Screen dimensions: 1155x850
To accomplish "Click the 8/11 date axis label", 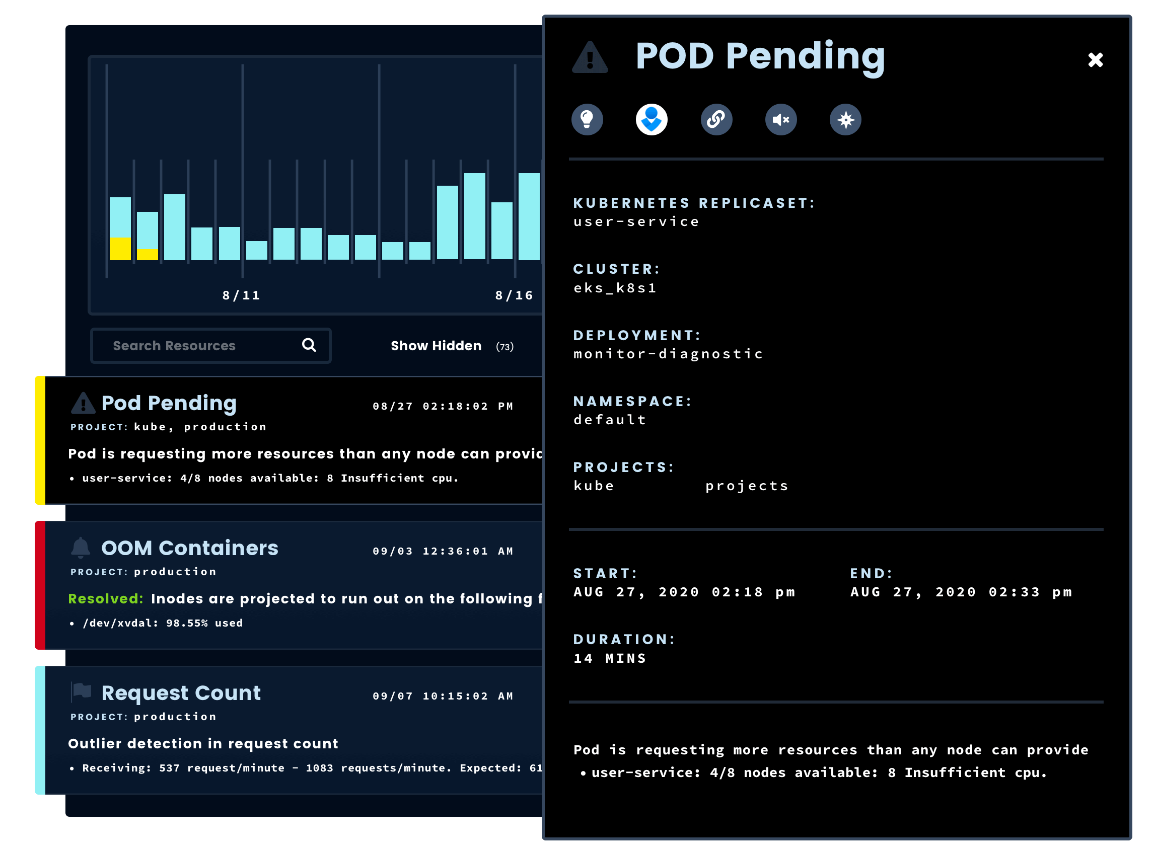I will click(x=241, y=295).
